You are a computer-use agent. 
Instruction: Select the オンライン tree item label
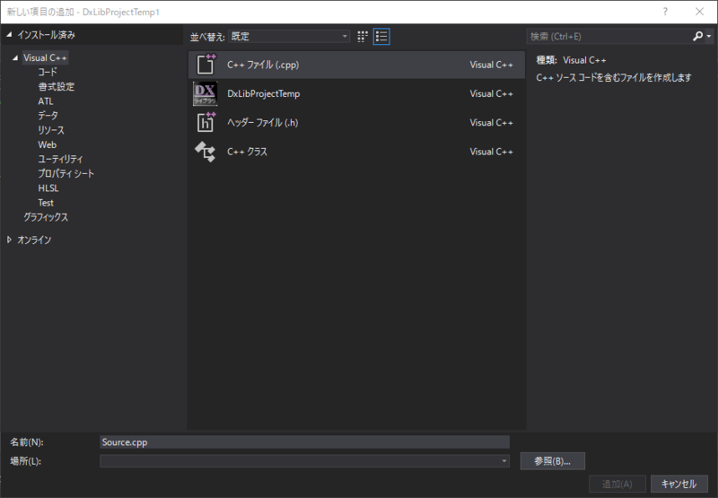(x=34, y=240)
